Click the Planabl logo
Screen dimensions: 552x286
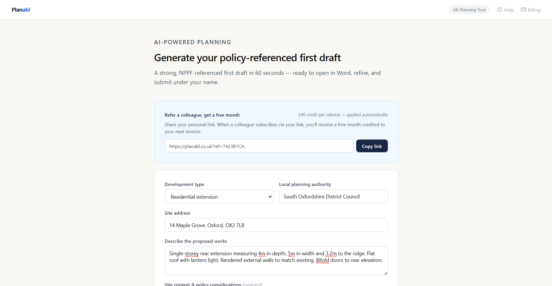tap(21, 10)
